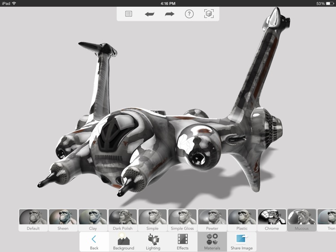Open the scene list menu icon
The width and height of the screenshot is (336, 252).
tap(129, 14)
